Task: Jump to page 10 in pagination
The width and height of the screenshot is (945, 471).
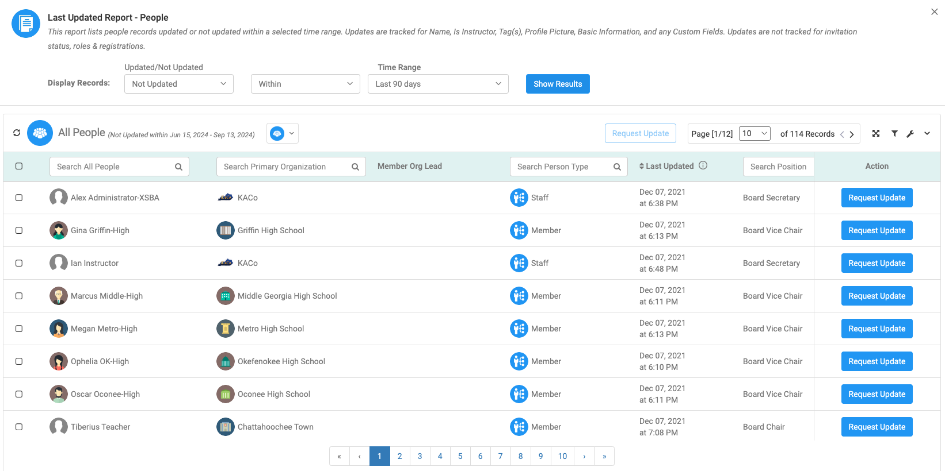Action: click(x=562, y=456)
